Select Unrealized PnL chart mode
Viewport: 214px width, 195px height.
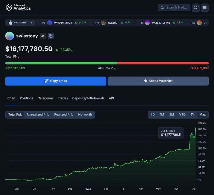point(38,114)
